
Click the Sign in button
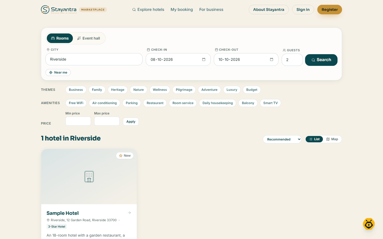point(303,10)
